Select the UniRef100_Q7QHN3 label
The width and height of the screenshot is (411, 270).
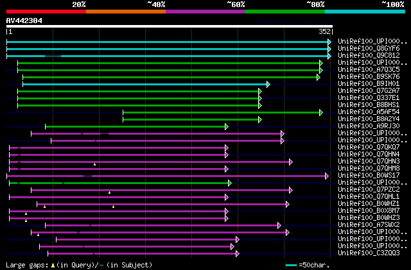click(369, 162)
